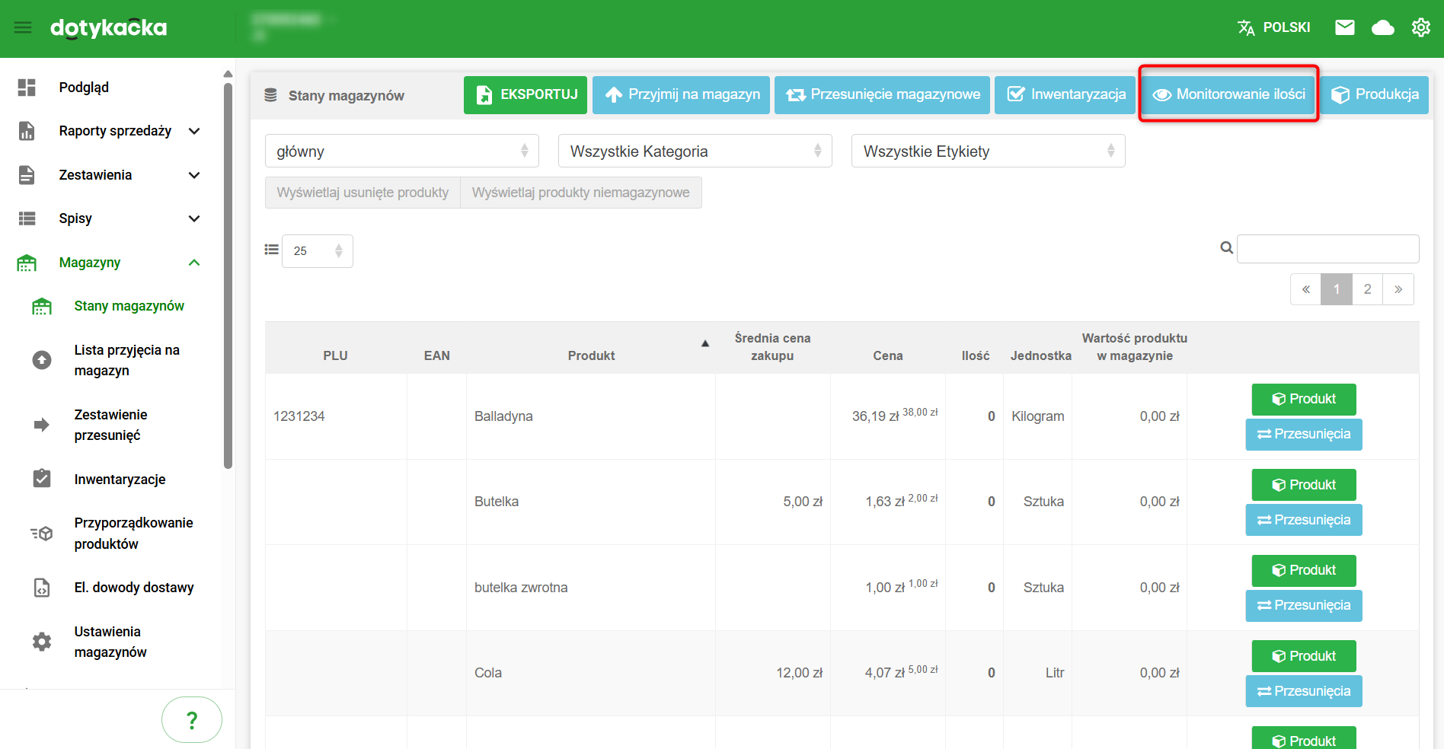
Task: Open the Wszystkie Kategoria dropdown
Action: click(695, 151)
